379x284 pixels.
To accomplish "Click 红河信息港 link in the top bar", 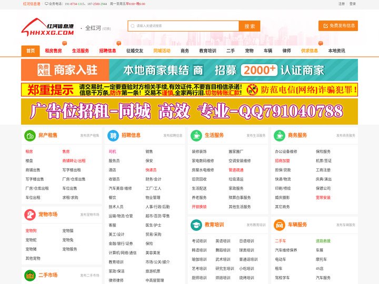I will (x=32, y=4).
